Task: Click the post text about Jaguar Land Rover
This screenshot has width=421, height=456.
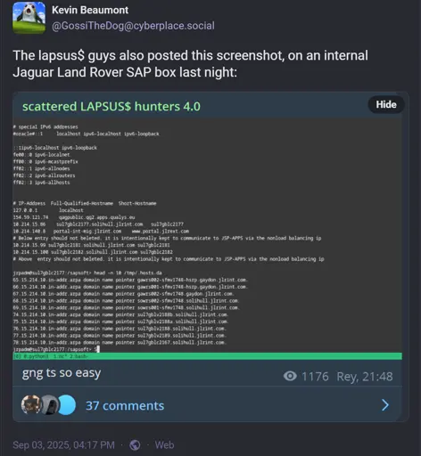Action: tap(190, 63)
